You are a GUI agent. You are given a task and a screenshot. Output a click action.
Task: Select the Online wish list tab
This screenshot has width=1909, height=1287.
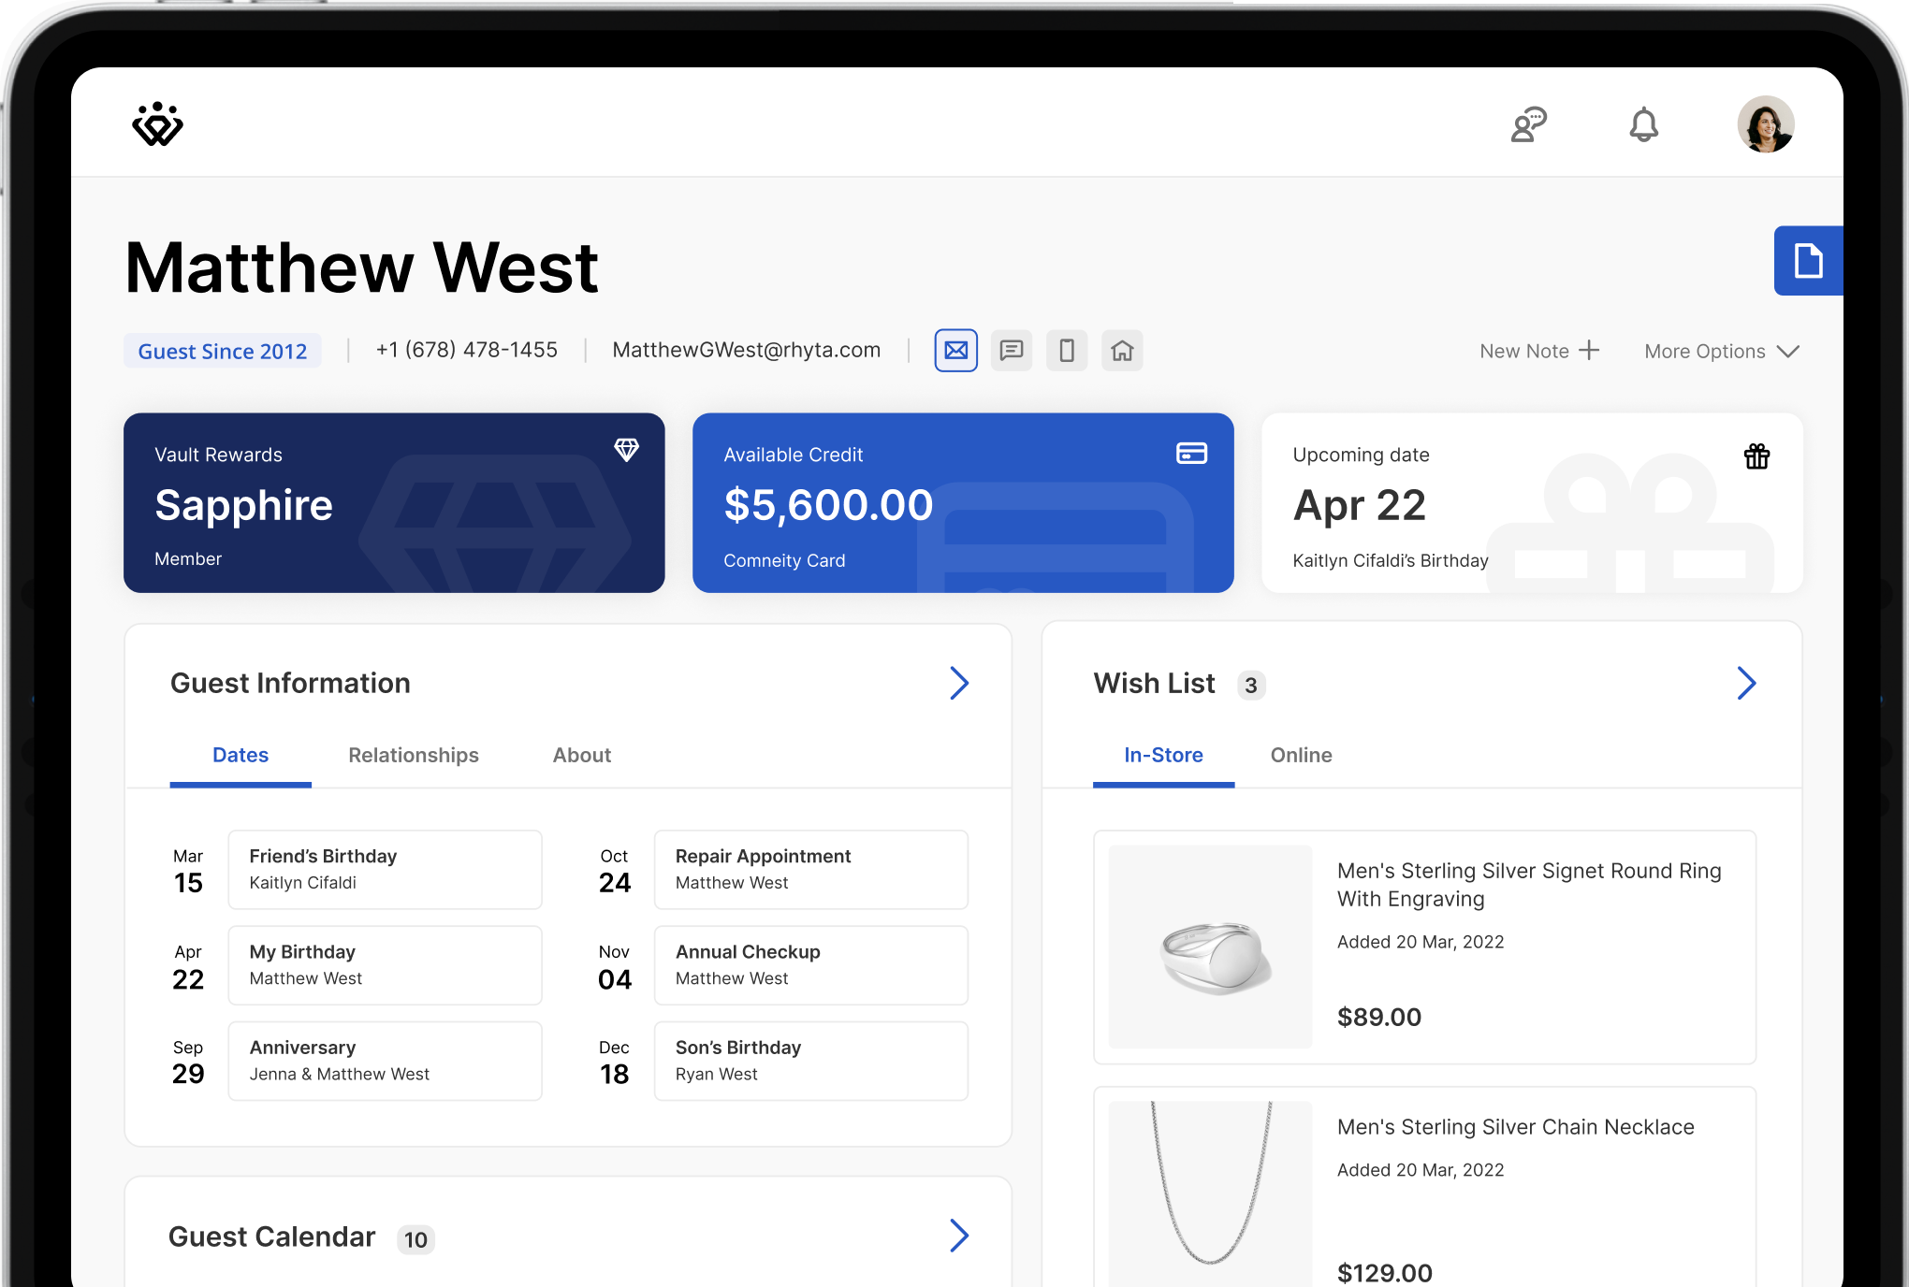1301,755
